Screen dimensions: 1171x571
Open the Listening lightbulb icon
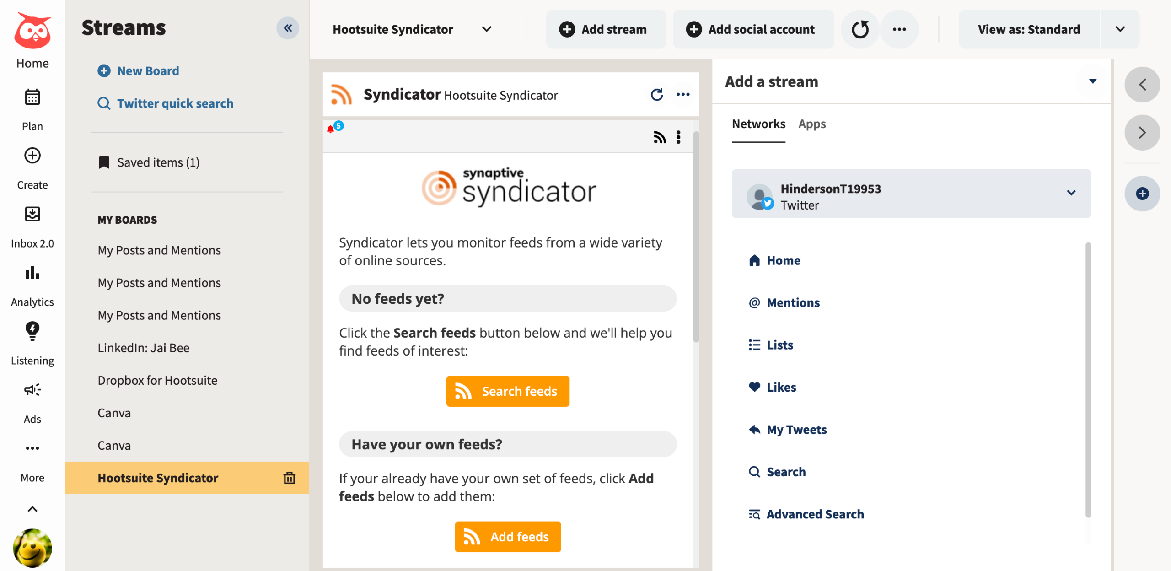[x=32, y=330]
